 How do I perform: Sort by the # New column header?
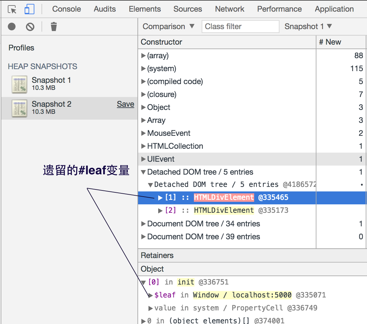[340, 42]
